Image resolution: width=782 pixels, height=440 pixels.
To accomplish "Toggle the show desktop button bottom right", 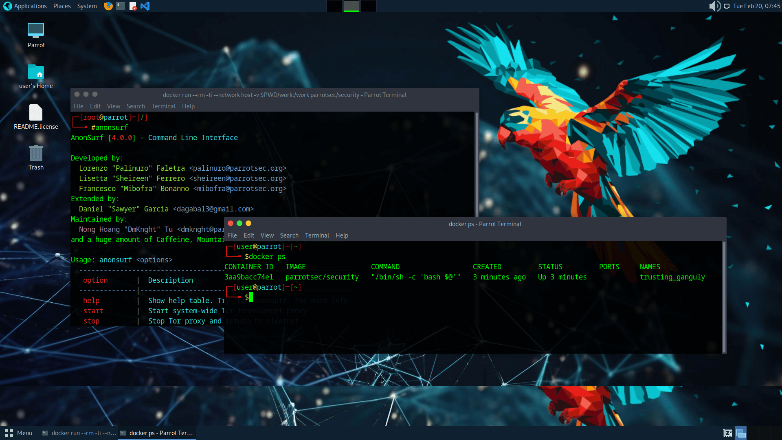I will (x=741, y=433).
